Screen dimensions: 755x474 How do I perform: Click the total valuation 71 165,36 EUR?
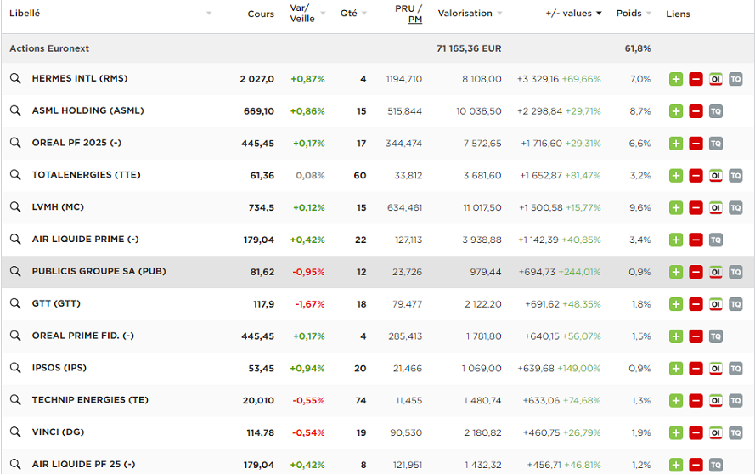pos(469,48)
